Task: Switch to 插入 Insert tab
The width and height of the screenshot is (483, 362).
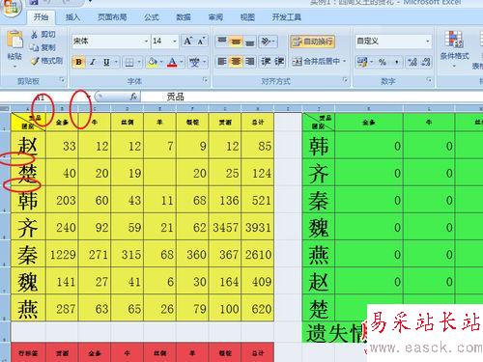Action: [x=72, y=17]
